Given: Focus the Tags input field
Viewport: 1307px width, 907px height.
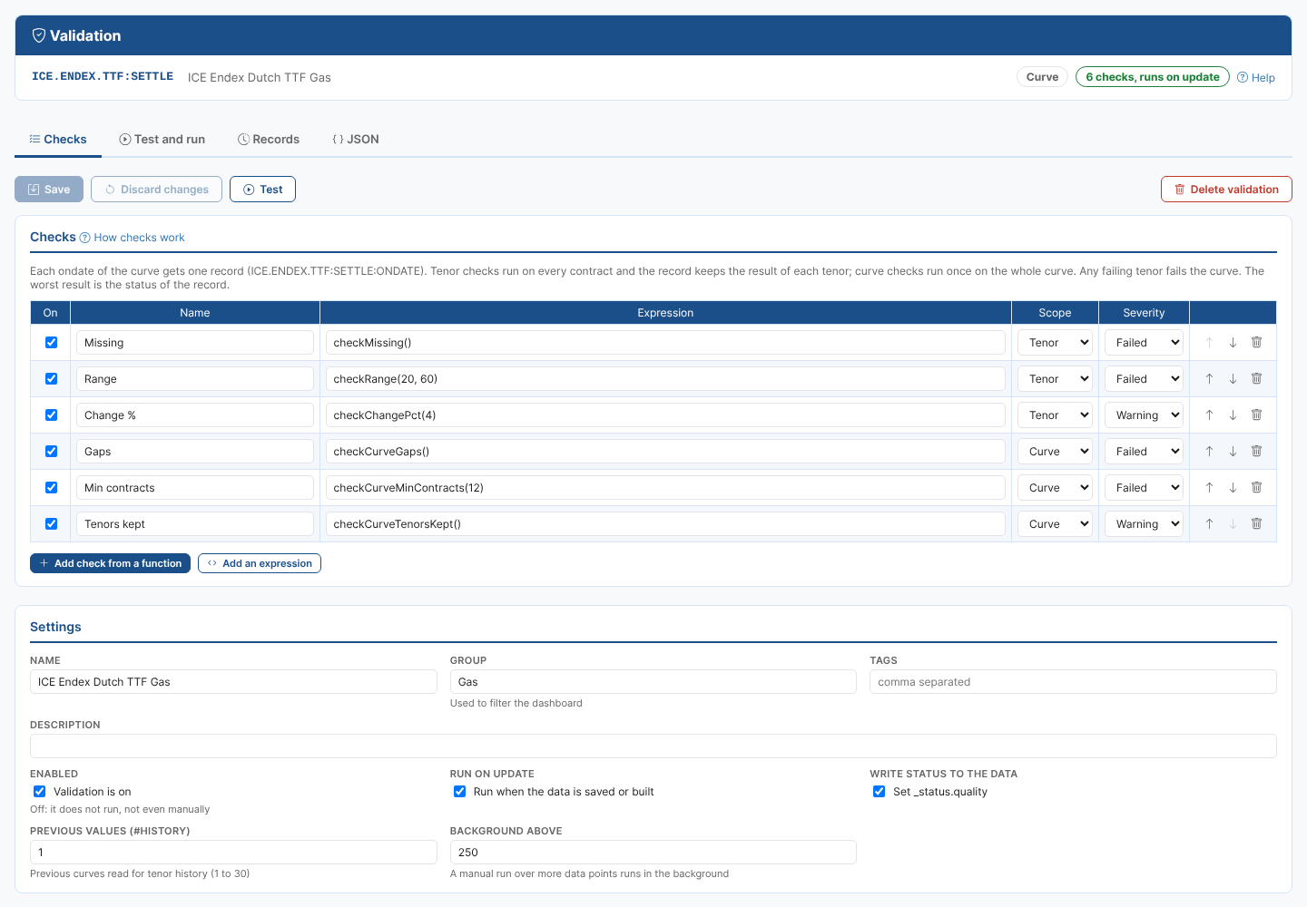Looking at the screenshot, I should coord(1073,682).
